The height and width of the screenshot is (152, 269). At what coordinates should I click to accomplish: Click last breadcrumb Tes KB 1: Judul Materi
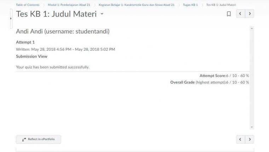[221, 5]
